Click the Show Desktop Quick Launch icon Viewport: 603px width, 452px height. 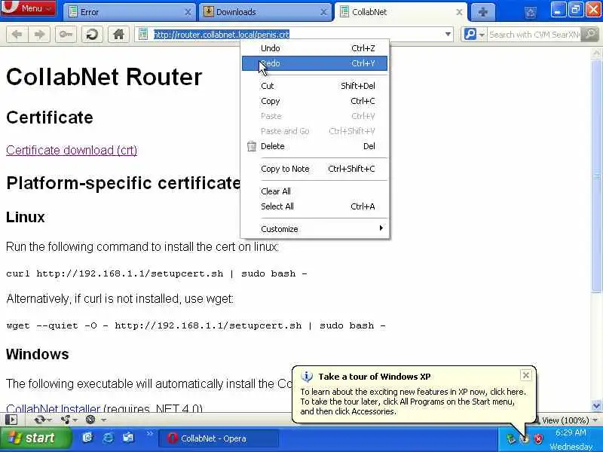pos(128,438)
